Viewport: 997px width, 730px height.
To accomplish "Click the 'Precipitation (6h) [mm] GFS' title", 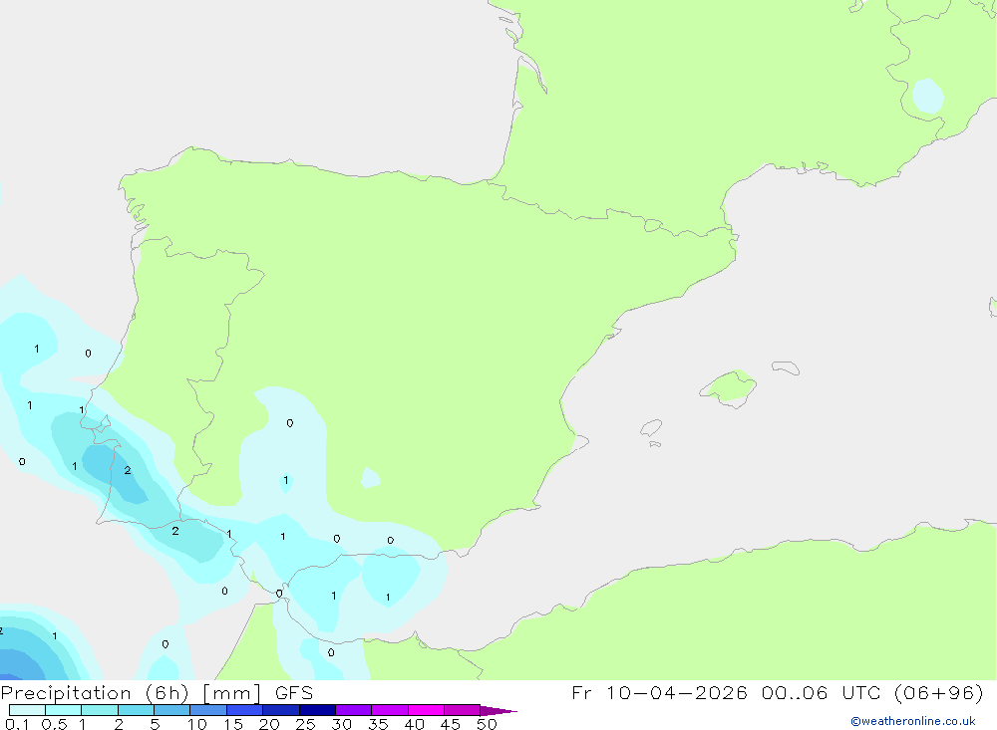I will [x=158, y=693].
